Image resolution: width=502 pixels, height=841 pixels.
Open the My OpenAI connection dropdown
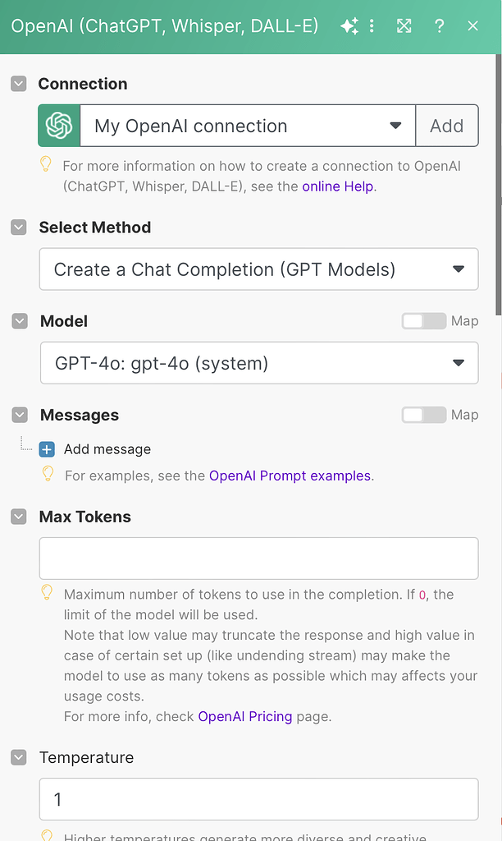coord(395,126)
